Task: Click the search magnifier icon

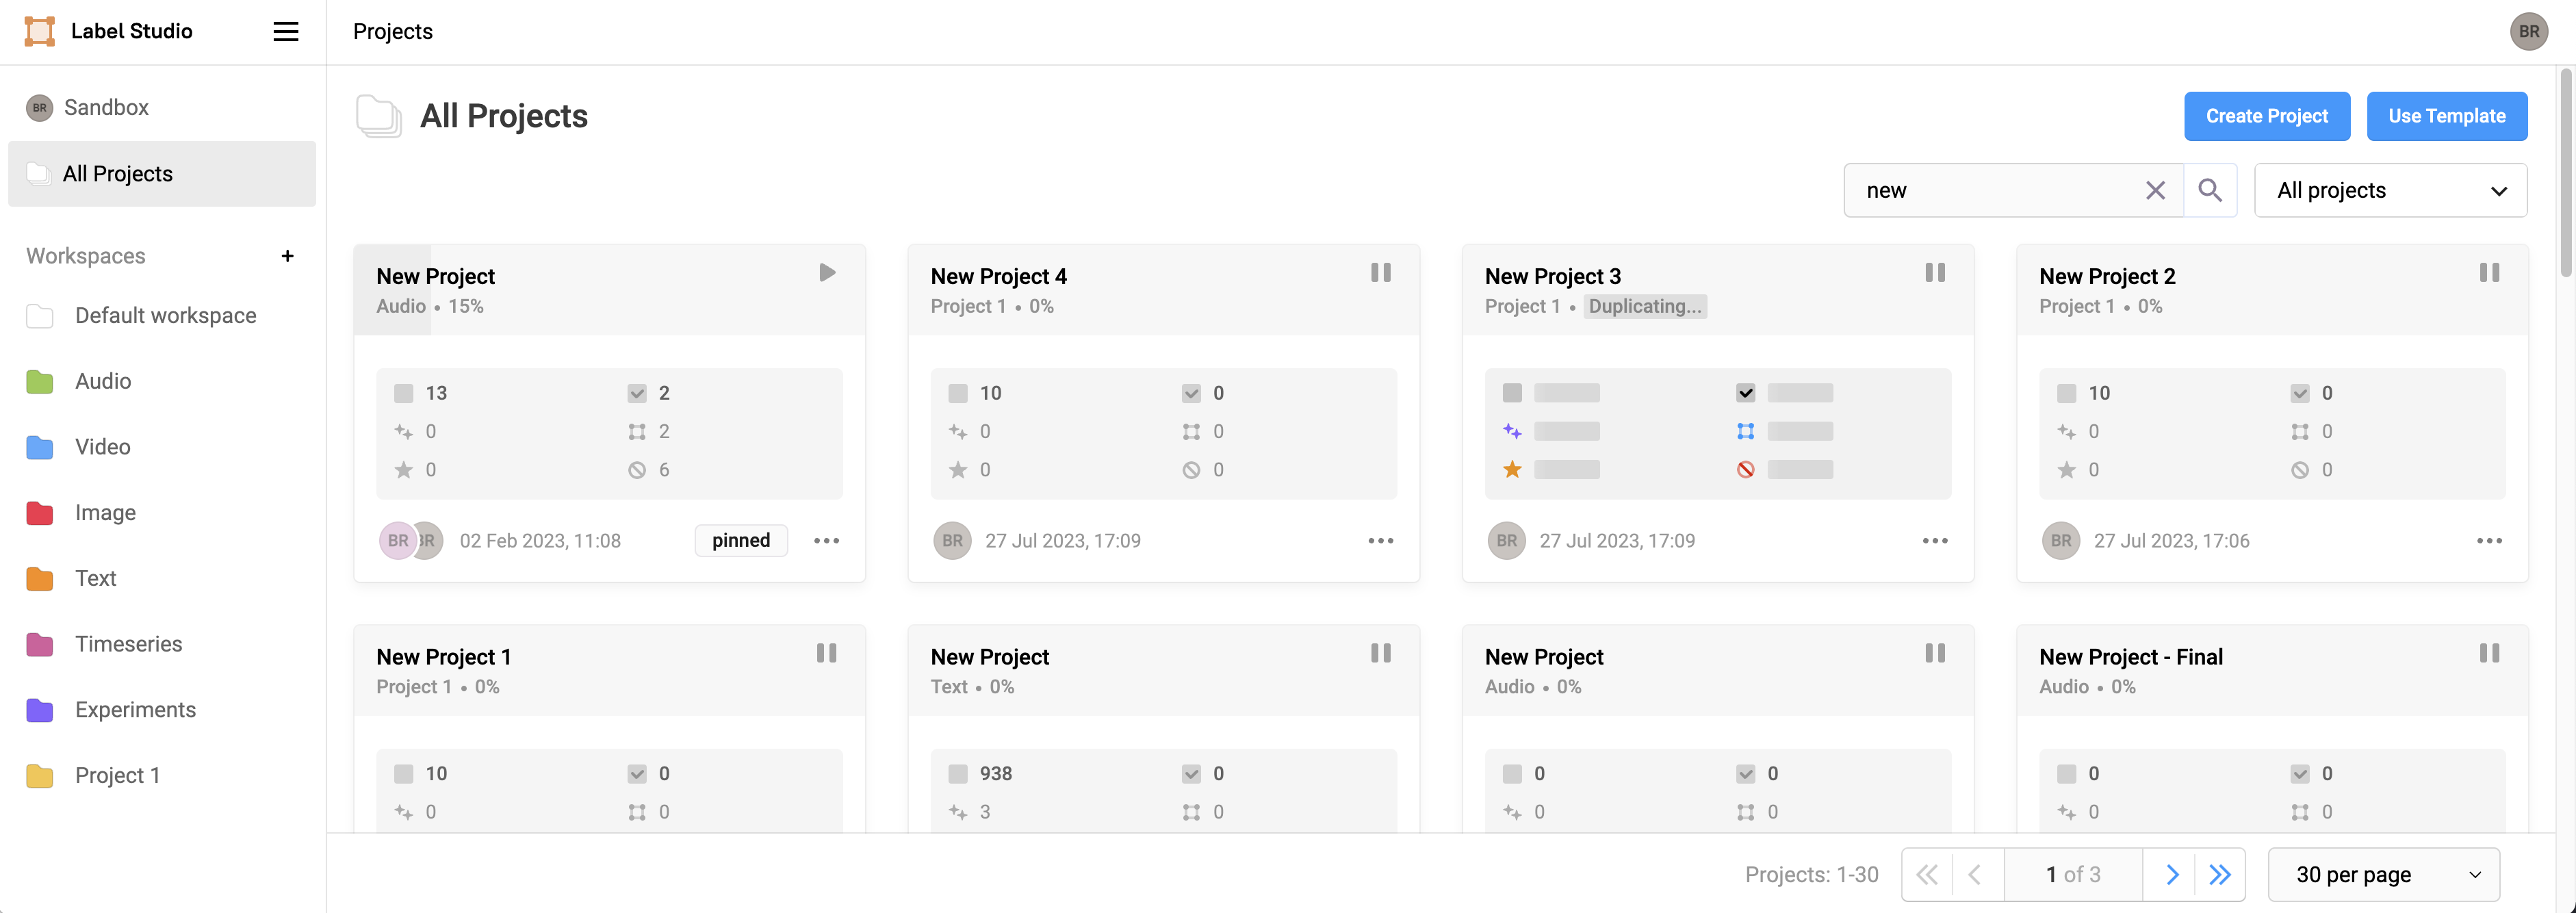Action: [x=2210, y=190]
